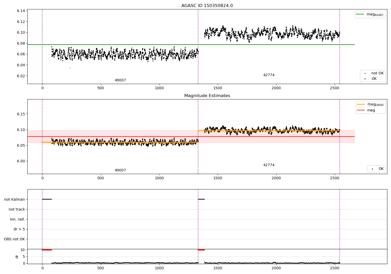This screenshot has height=274, width=391.
Task: Click the red dr markers at obsid 49007 start
Action: point(47,250)
